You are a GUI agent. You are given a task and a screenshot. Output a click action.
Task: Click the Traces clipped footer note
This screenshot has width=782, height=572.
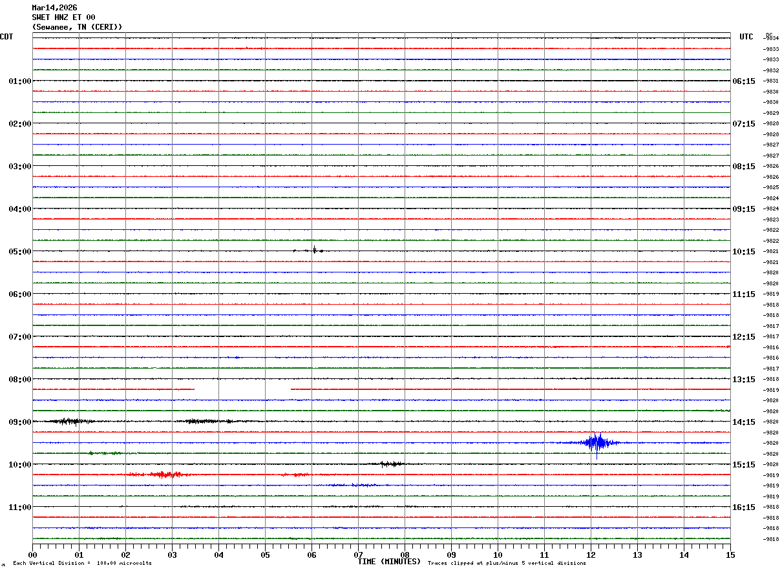pyautogui.click(x=507, y=564)
